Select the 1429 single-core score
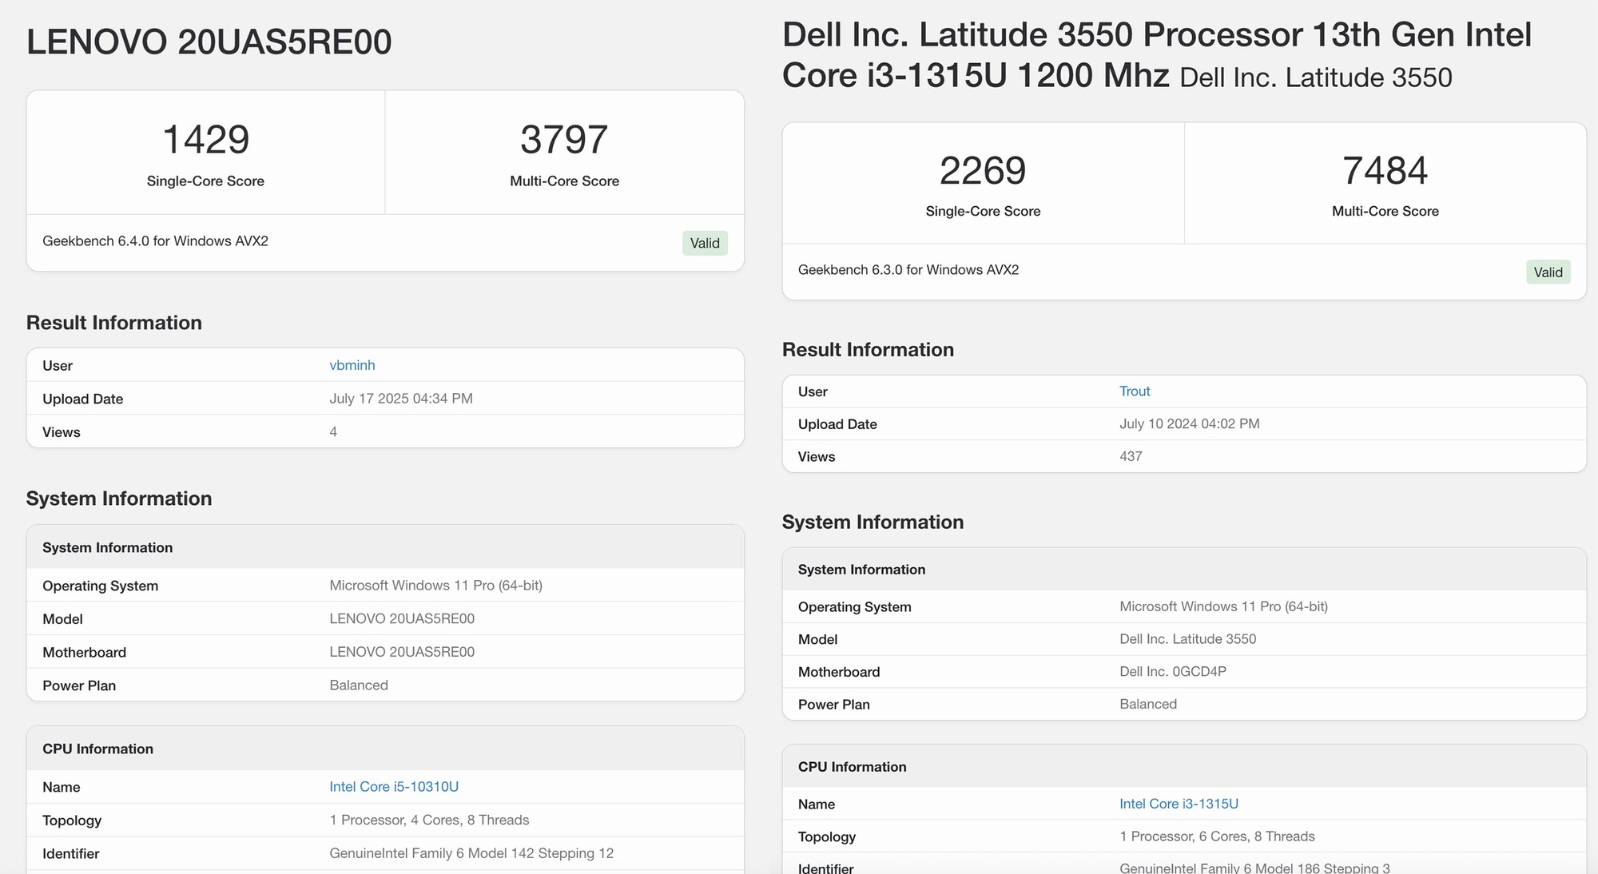Image resolution: width=1598 pixels, height=874 pixels. click(x=205, y=139)
